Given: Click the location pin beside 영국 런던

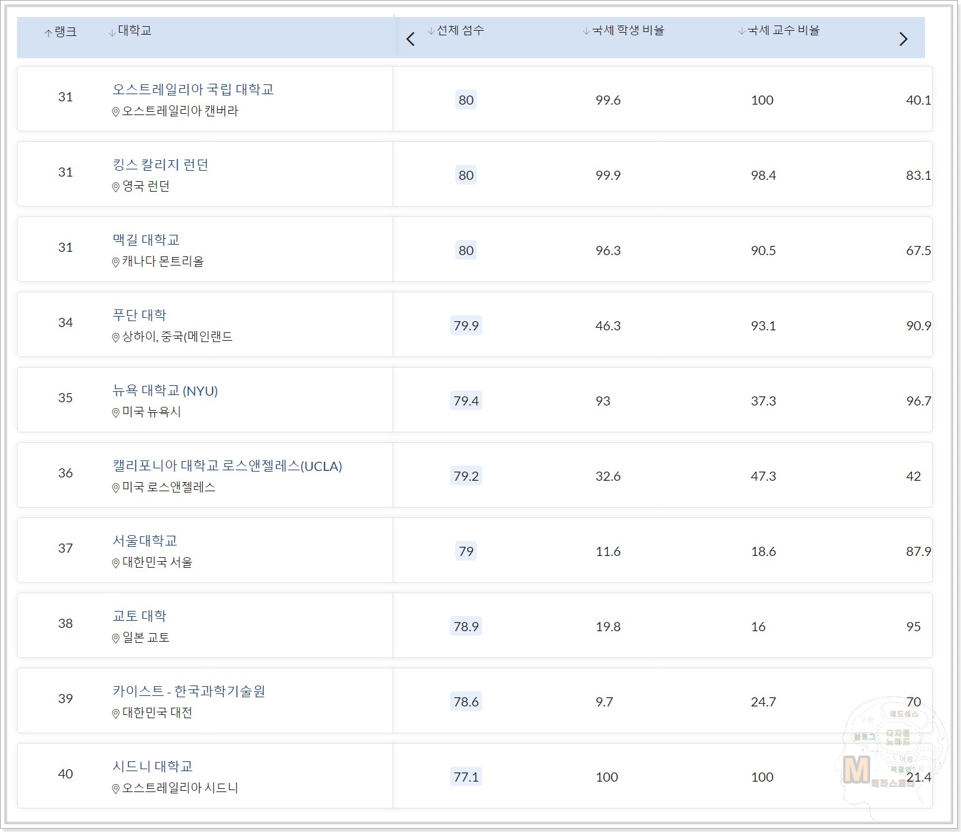Looking at the screenshot, I should pos(116,187).
